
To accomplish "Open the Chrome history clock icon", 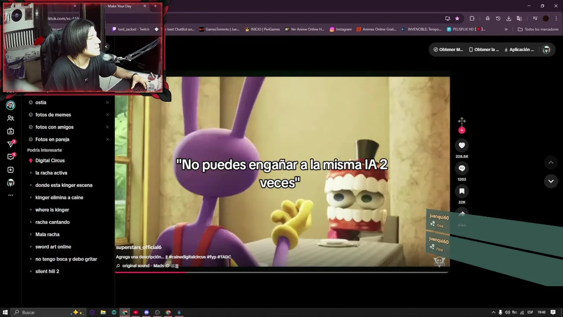I will pyautogui.click(x=498, y=18).
